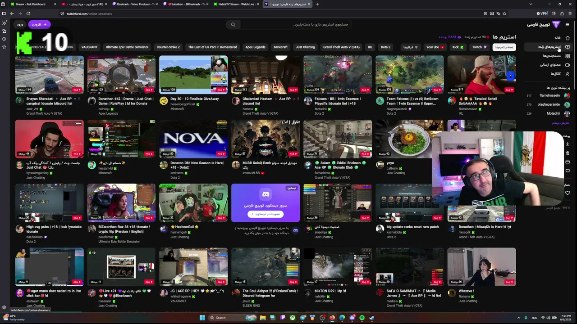Go back with the browser back arrow
The width and height of the screenshot is (577, 324).
click(12, 13)
